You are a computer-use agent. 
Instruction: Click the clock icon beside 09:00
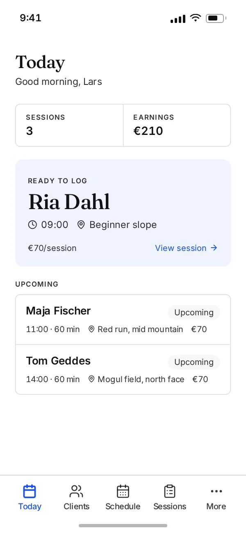32,225
